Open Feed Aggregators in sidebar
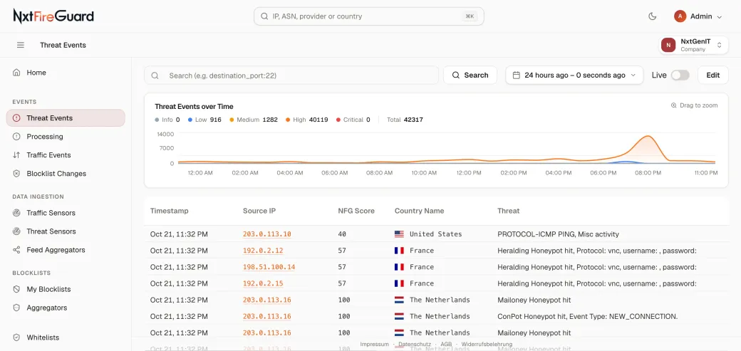Screen dimensions: 741x351 click(x=66, y=249)
